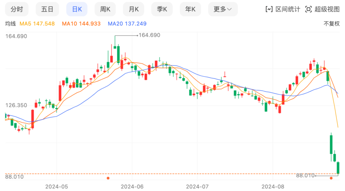Toggle the yellow MA5 indicator line
This screenshot has width=345, height=191.
(x=37, y=24)
